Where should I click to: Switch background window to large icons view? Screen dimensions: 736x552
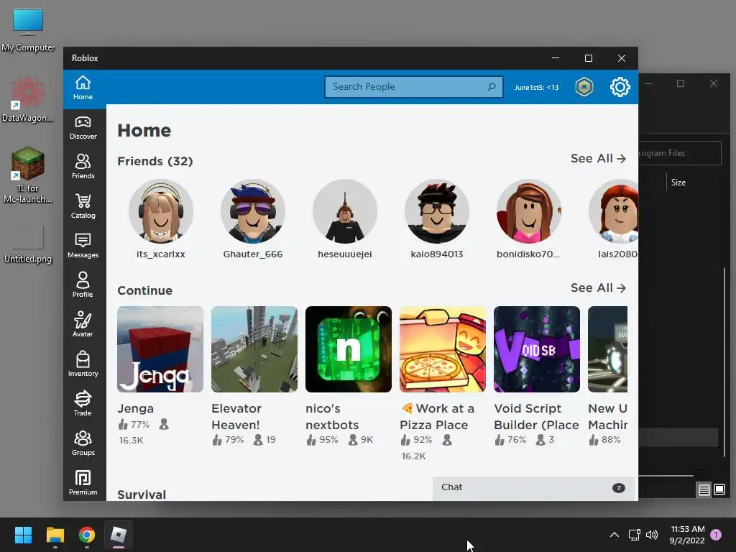tap(719, 490)
